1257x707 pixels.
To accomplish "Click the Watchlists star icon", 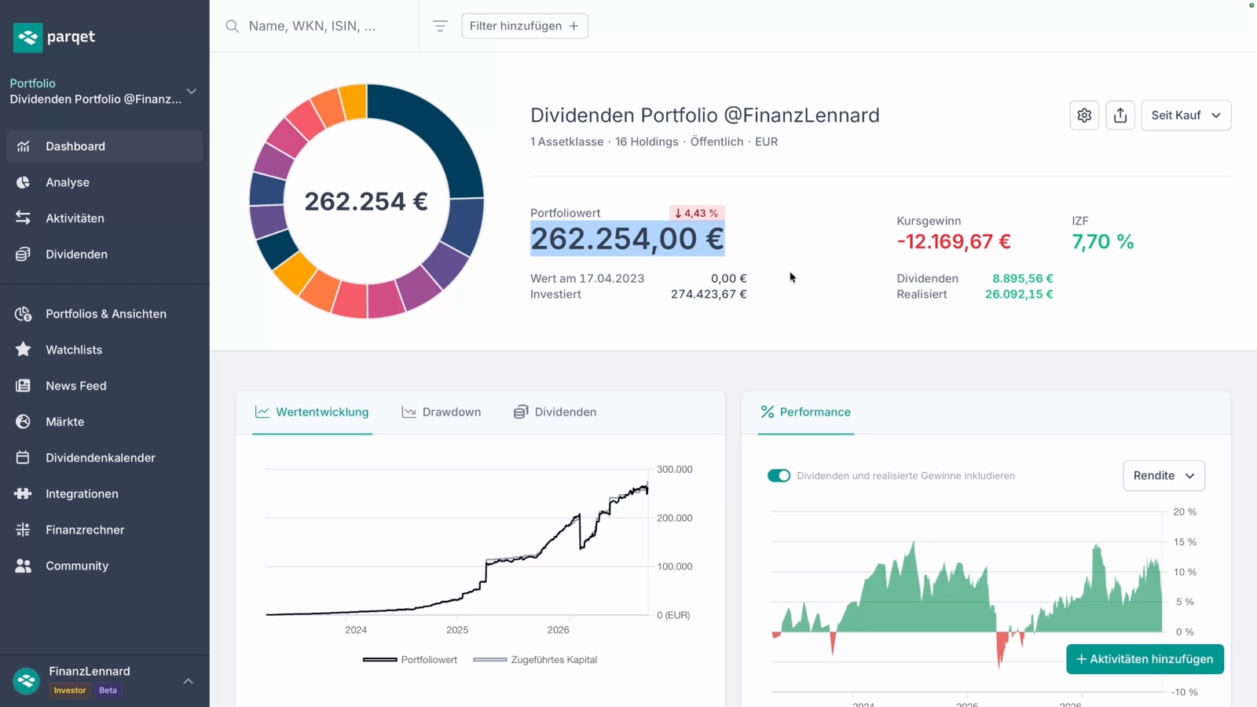I will (23, 350).
